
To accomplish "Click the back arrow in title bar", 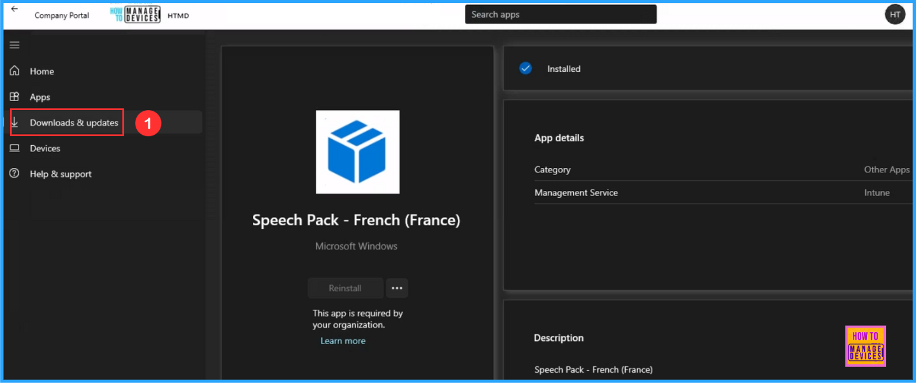I will coord(14,9).
